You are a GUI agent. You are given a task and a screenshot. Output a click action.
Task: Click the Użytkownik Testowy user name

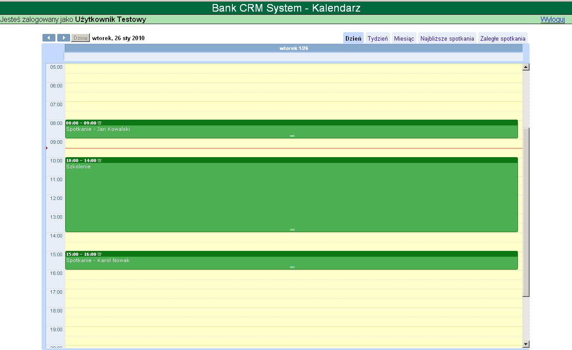(110, 19)
